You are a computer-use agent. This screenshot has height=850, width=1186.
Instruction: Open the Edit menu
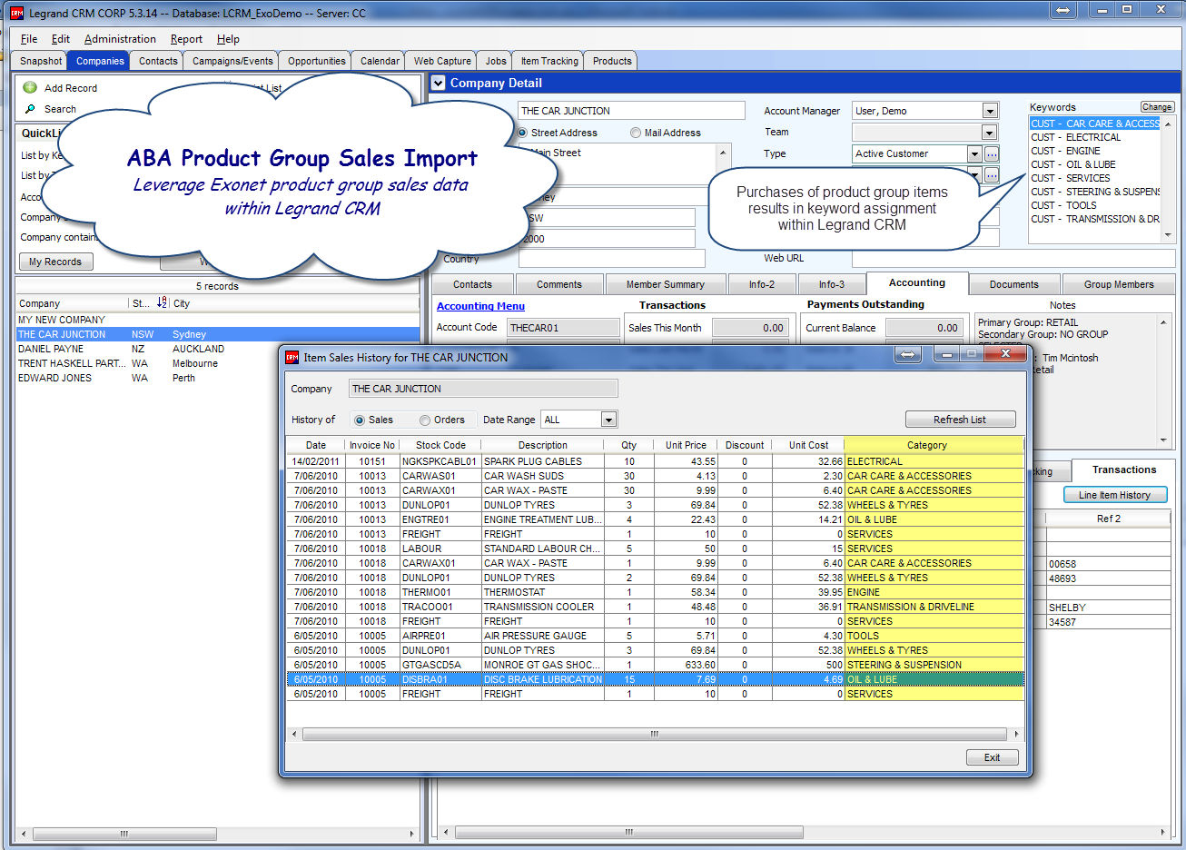coord(61,39)
